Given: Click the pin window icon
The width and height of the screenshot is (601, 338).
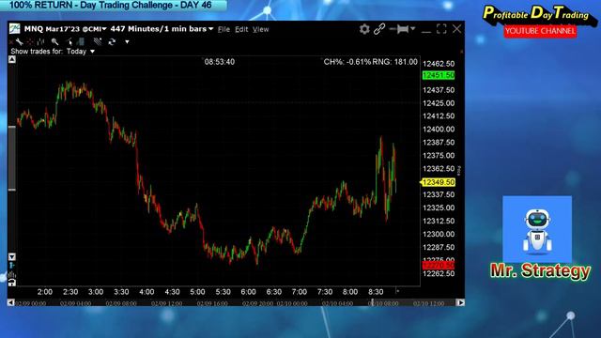Looking at the screenshot, I should (x=399, y=29).
